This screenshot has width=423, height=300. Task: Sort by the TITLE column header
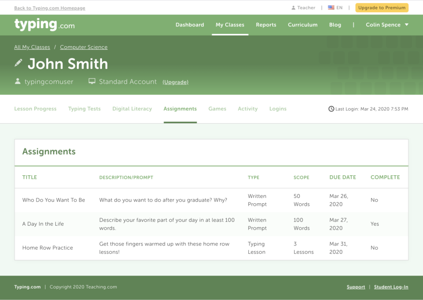coord(30,177)
